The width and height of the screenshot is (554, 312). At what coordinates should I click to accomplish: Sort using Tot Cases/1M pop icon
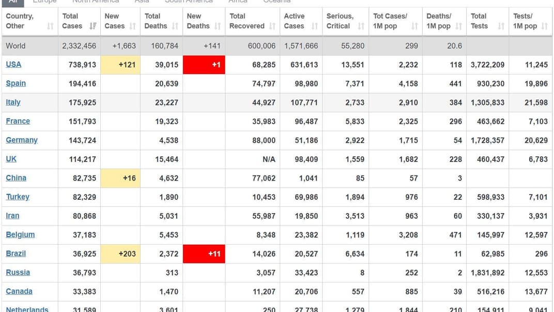415,26
